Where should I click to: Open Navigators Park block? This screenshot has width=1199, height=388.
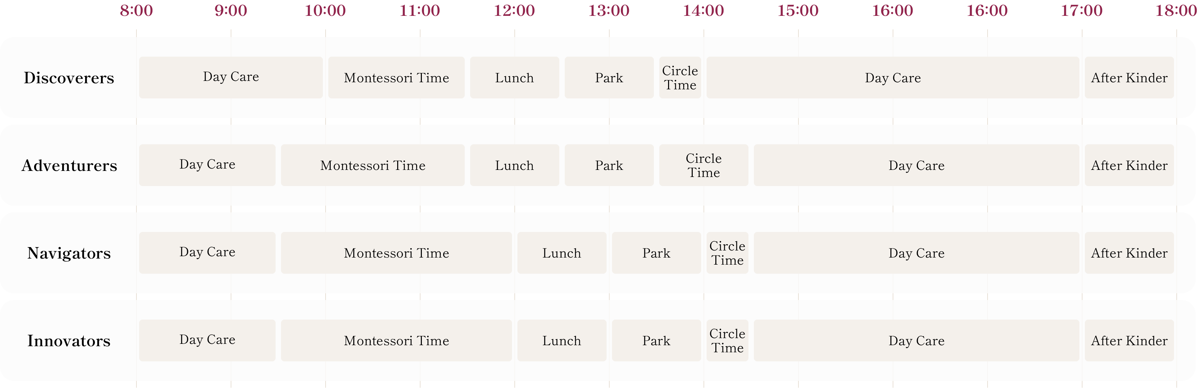click(x=656, y=253)
